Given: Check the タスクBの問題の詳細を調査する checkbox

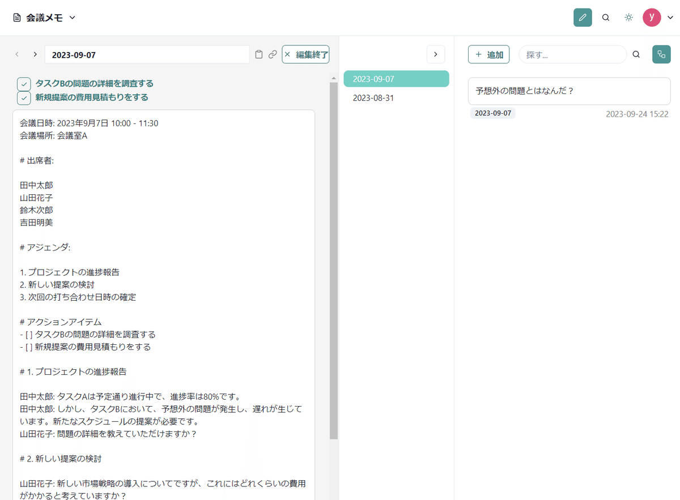Looking at the screenshot, I should pos(24,84).
